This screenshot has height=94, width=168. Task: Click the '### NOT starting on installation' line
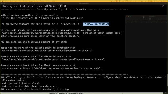click(x=83, y=77)
